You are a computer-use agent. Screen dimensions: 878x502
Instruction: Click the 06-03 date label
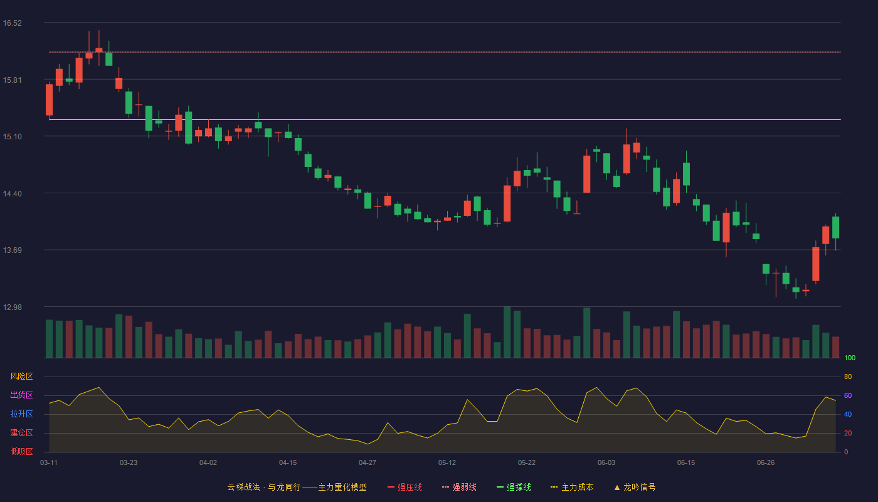click(606, 462)
